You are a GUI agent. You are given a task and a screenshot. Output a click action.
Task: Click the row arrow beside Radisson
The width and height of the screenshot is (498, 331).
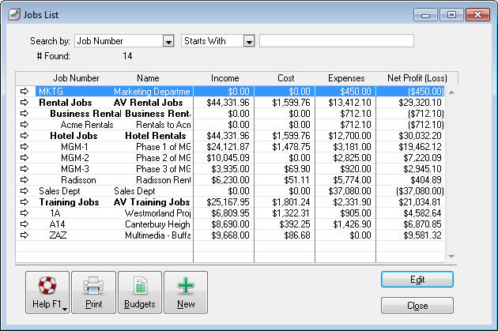pyautogui.click(x=25, y=180)
